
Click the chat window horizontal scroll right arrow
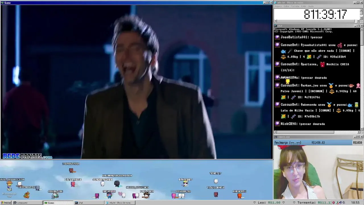pyautogui.click(x=358, y=132)
